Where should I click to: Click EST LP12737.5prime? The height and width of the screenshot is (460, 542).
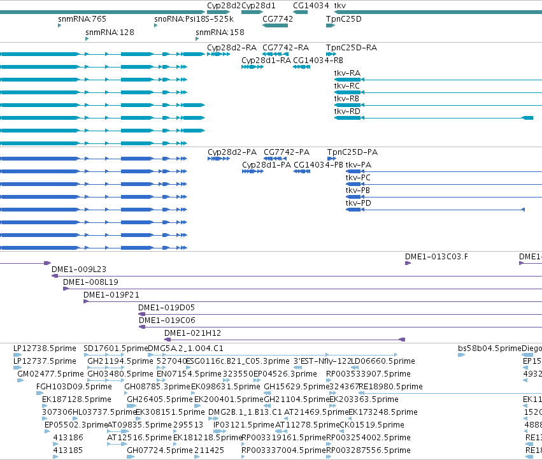18,368
